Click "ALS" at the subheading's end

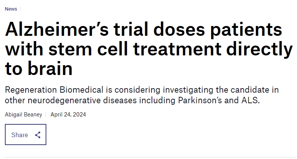250,101
